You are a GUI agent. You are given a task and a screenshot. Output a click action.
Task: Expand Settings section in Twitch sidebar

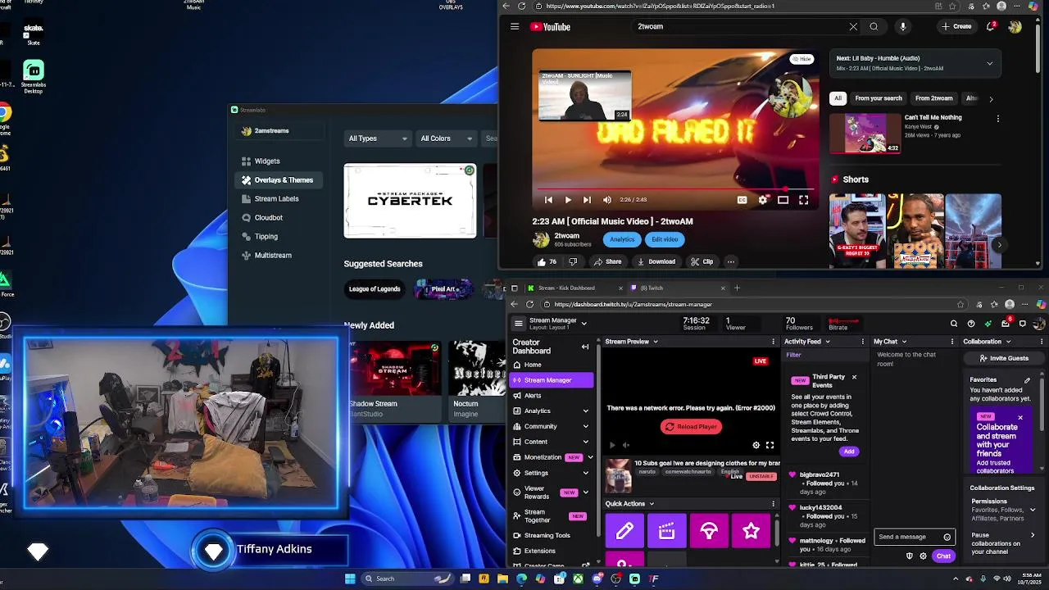585,474
